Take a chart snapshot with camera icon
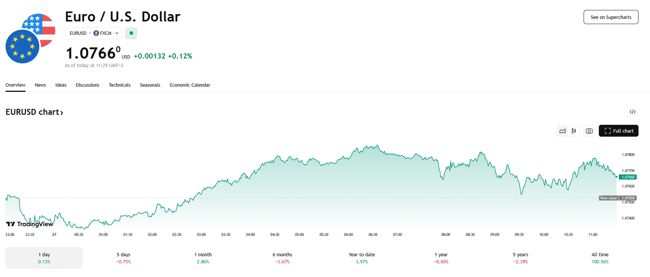This screenshot has height=277, width=650. (589, 131)
